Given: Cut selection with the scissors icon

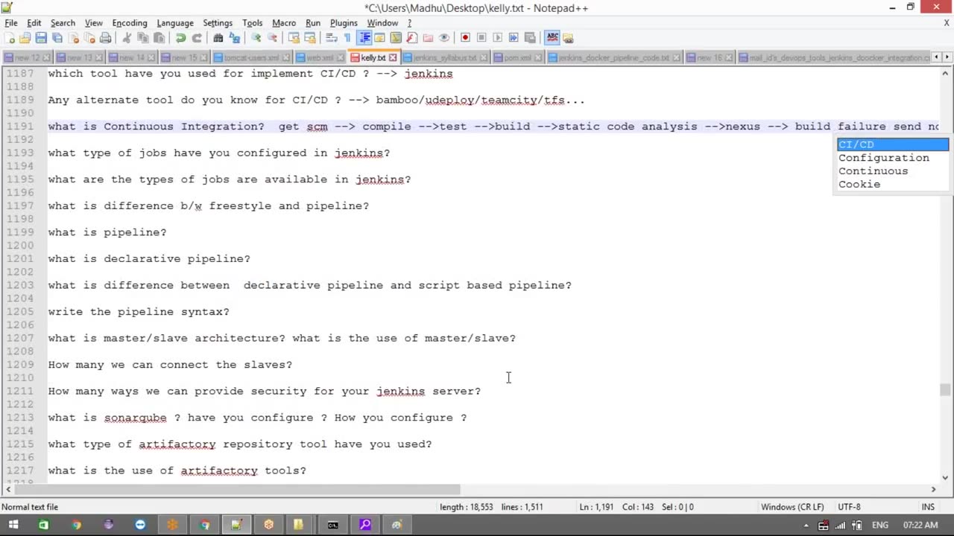Looking at the screenshot, I should click(x=127, y=38).
